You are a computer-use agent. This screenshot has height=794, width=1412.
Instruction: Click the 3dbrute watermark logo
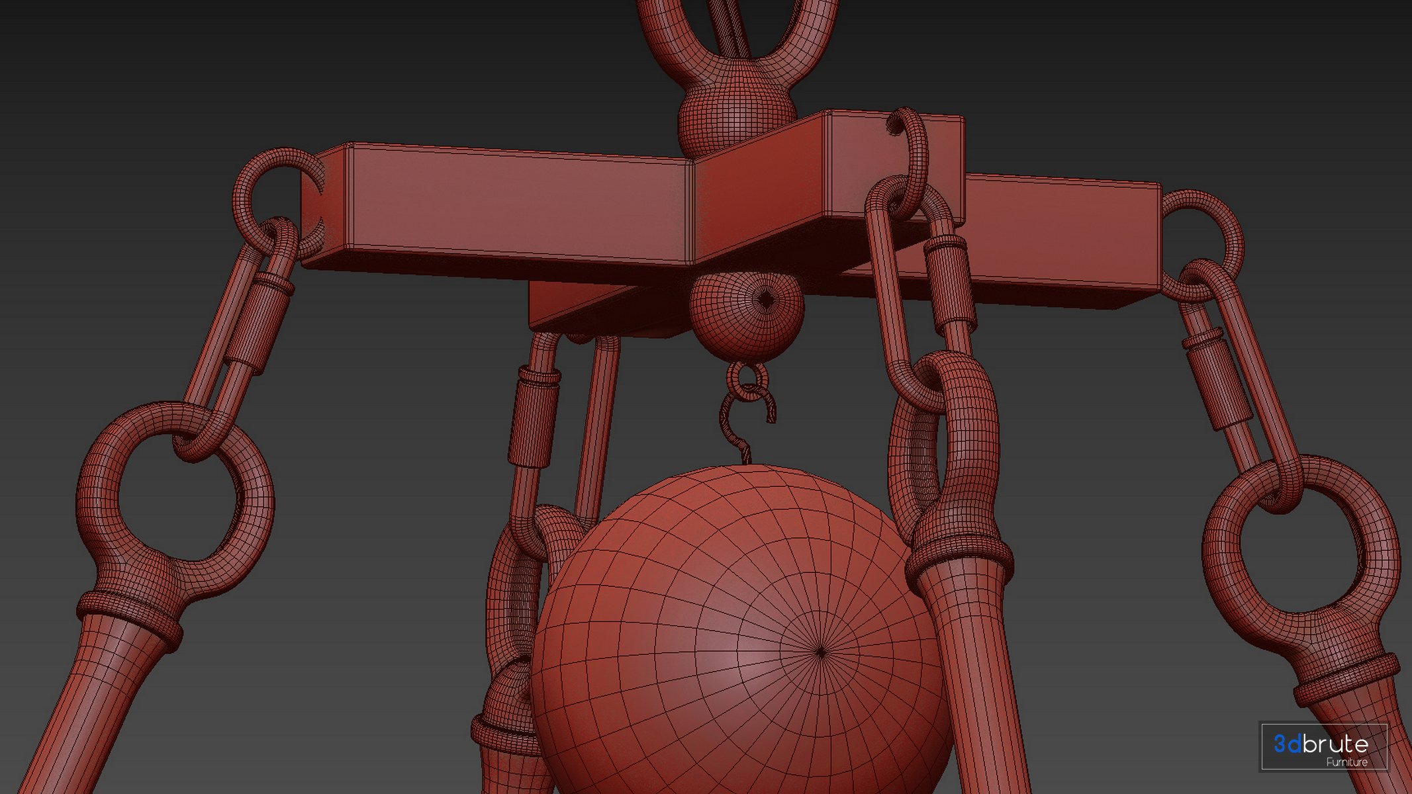pyautogui.click(x=1321, y=744)
